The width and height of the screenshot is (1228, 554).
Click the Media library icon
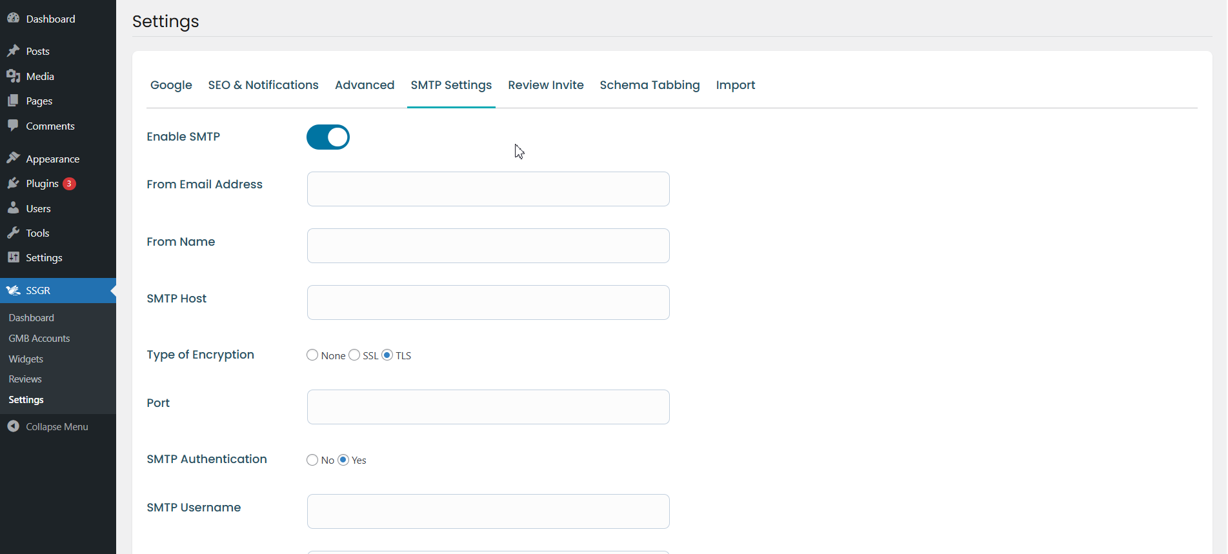point(13,76)
